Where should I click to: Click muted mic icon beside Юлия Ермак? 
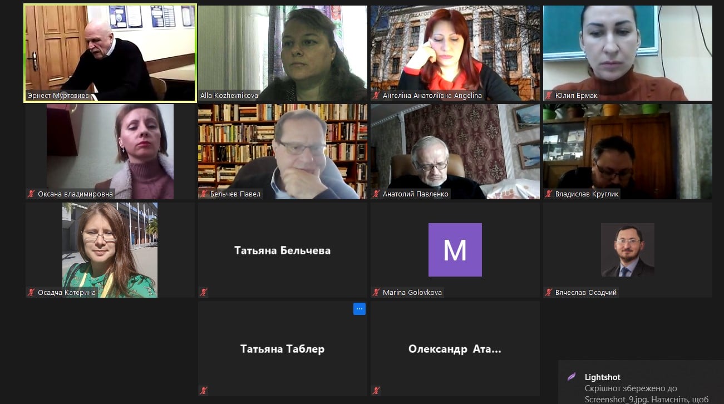[549, 96]
